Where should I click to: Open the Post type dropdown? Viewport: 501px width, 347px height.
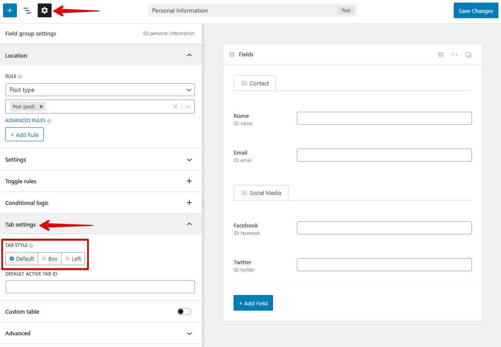(x=100, y=90)
